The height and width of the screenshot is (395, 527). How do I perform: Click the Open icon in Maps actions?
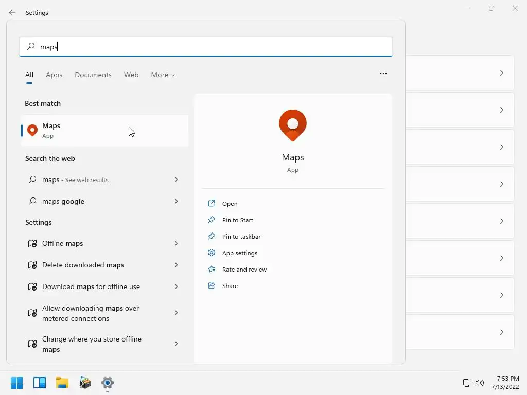pyautogui.click(x=212, y=203)
